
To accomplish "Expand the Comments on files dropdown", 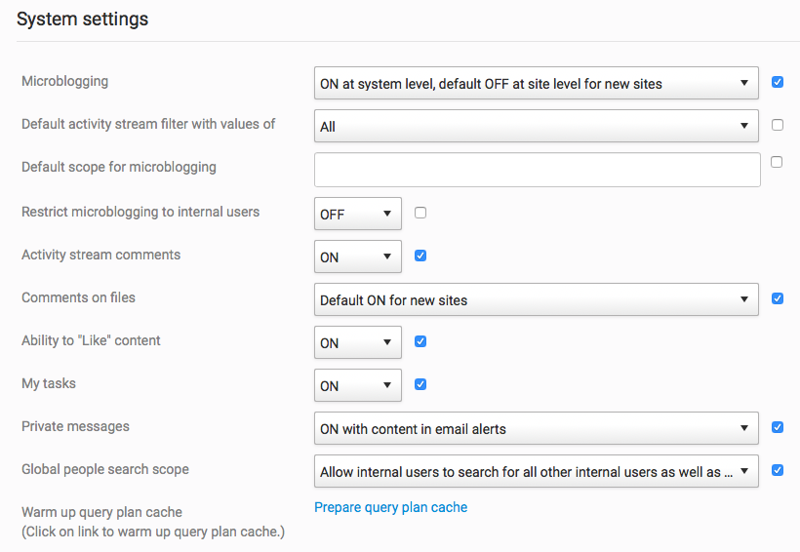I will pyautogui.click(x=536, y=299).
